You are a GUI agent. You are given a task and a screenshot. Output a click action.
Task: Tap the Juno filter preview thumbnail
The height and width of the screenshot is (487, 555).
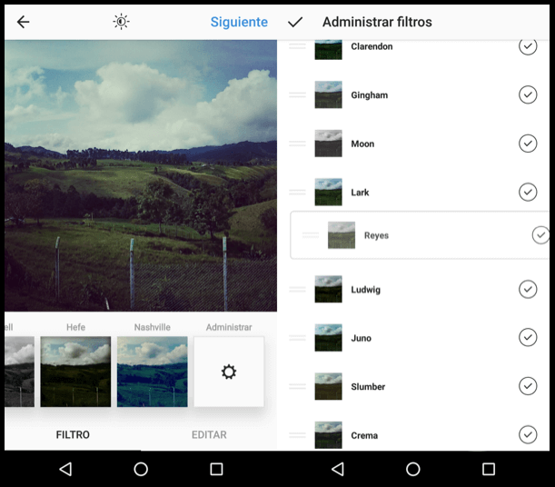(329, 338)
